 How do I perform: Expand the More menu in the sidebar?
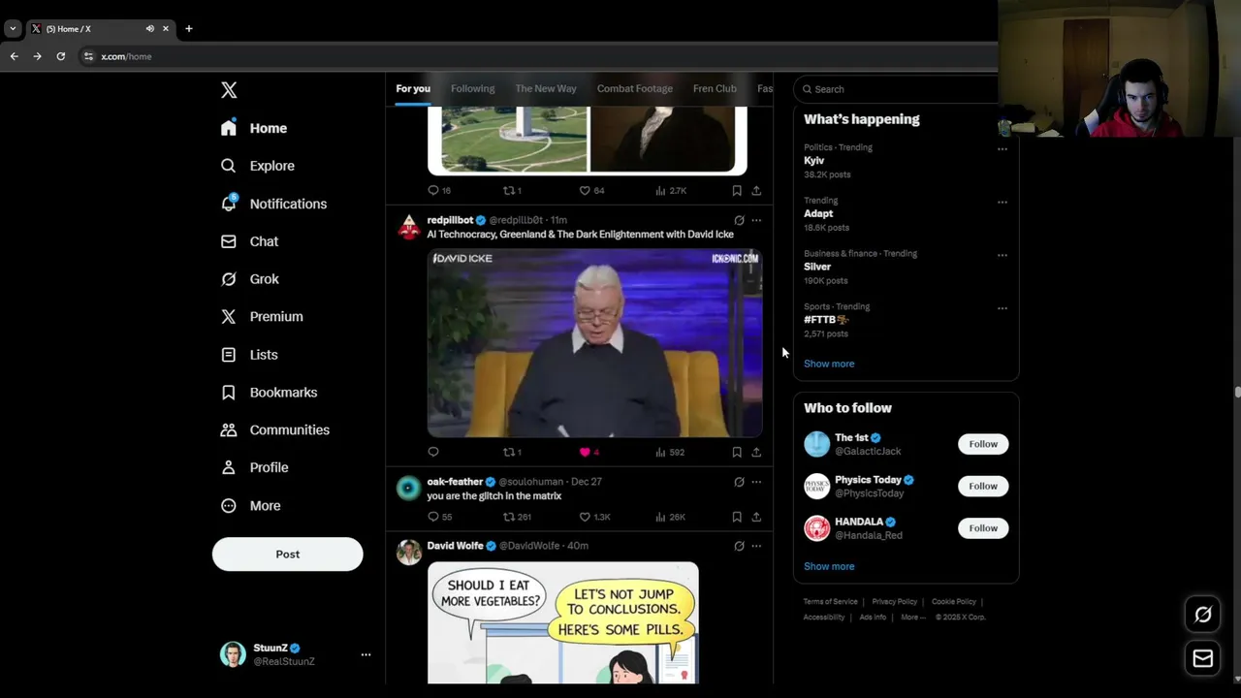251,506
